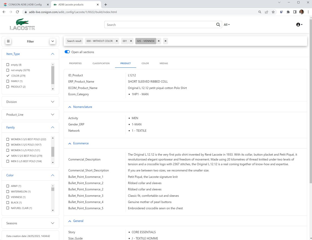Image resolution: width=312 pixels, height=240 pixels.
Task: Reload the page with refresh icon
Action: pos(18,12)
